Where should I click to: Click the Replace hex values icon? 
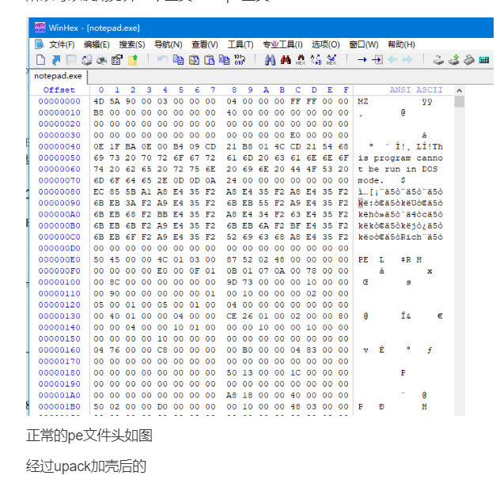(x=331, y=60)
